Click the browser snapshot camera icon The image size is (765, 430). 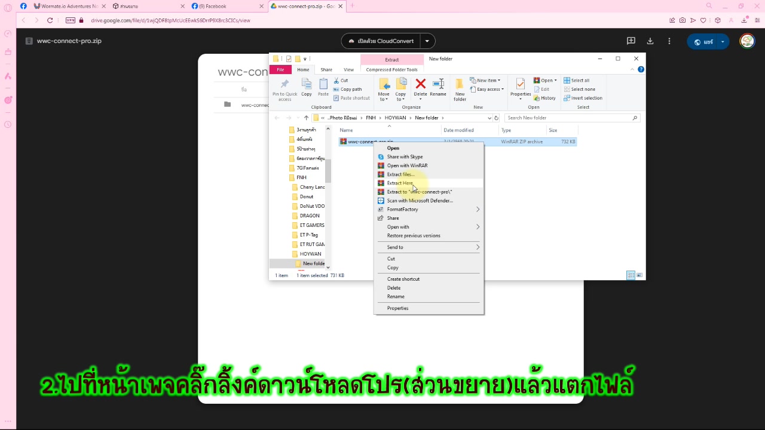(683, 20)
